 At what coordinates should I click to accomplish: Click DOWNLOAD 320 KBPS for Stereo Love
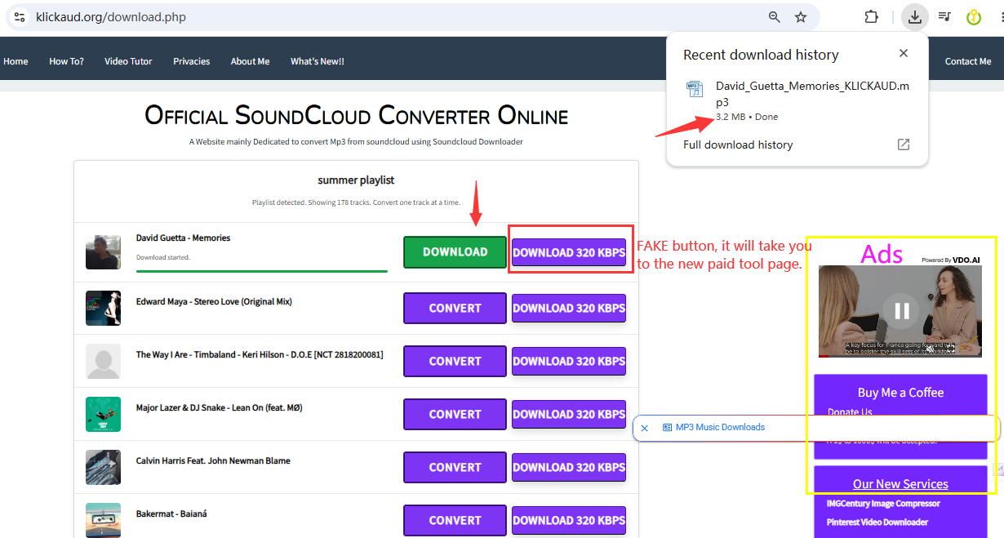click(x=569, y=308)
